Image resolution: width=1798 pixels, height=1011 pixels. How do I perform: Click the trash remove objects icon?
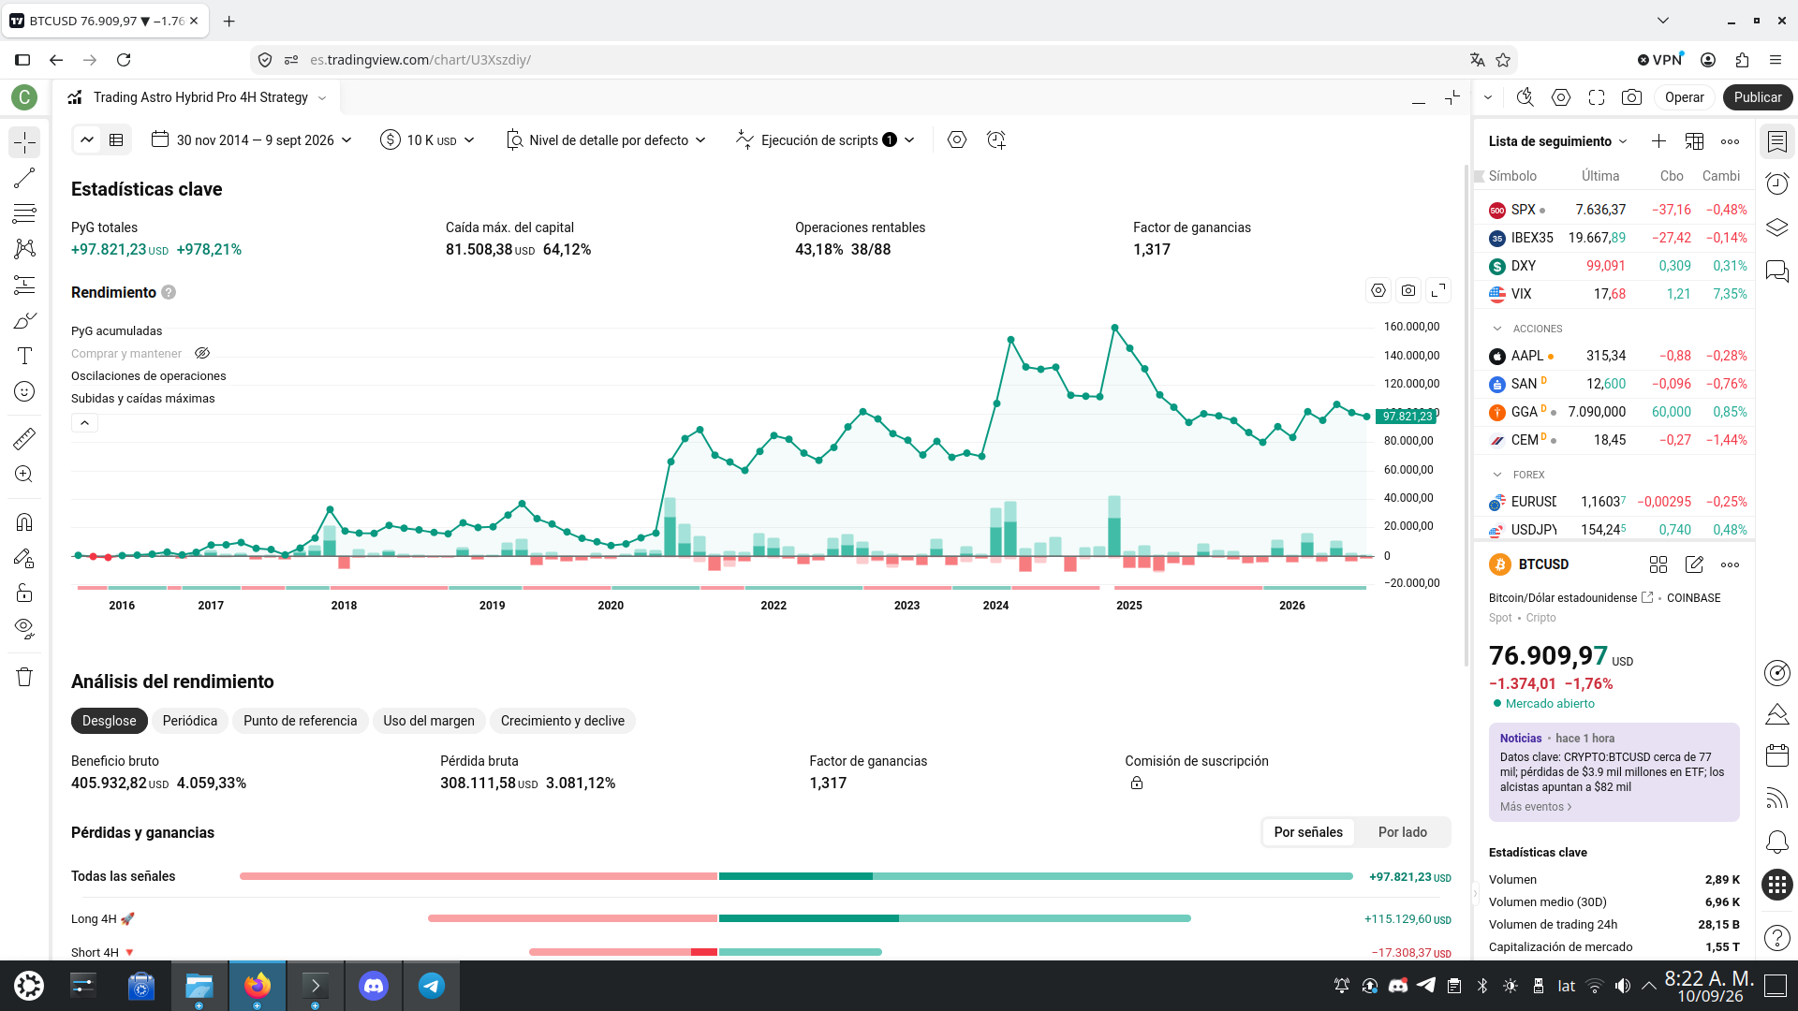(x=24, y=677)
